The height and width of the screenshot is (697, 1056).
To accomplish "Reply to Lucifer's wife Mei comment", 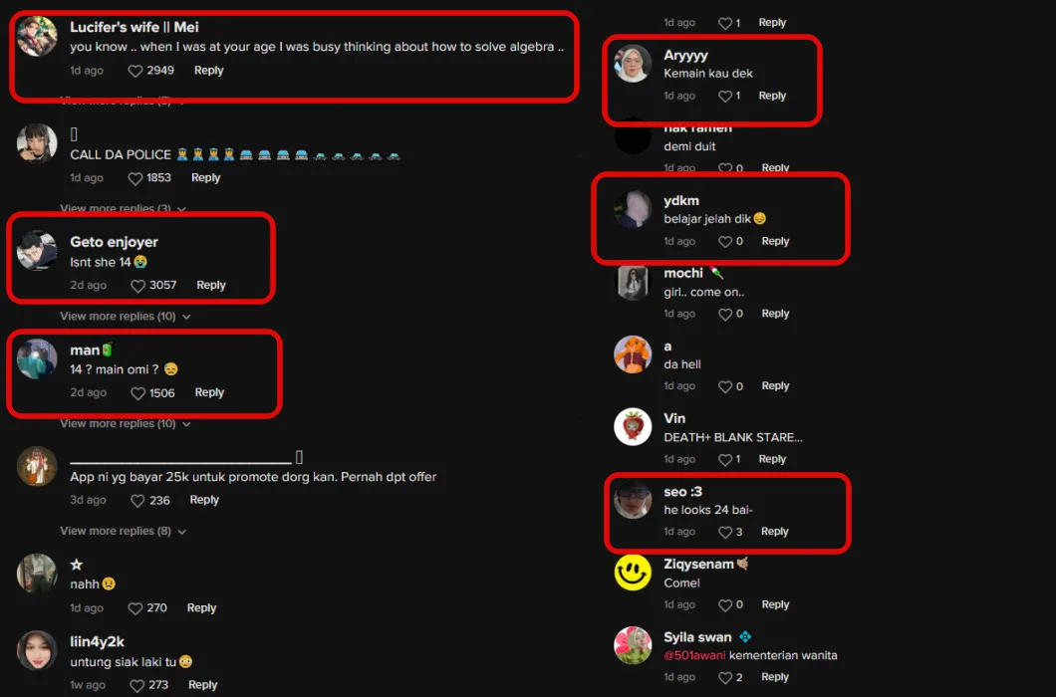I will 209,70.
